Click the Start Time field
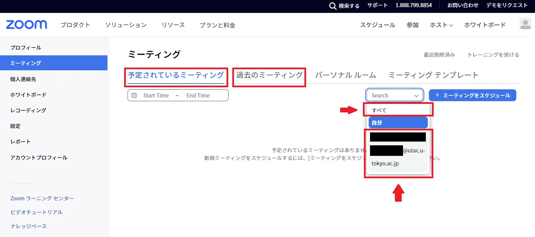Screen dimensions: 535x237 pyautogui.click(x=156, y=95)
